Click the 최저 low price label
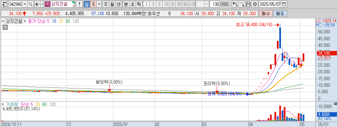 click(224, 94)
